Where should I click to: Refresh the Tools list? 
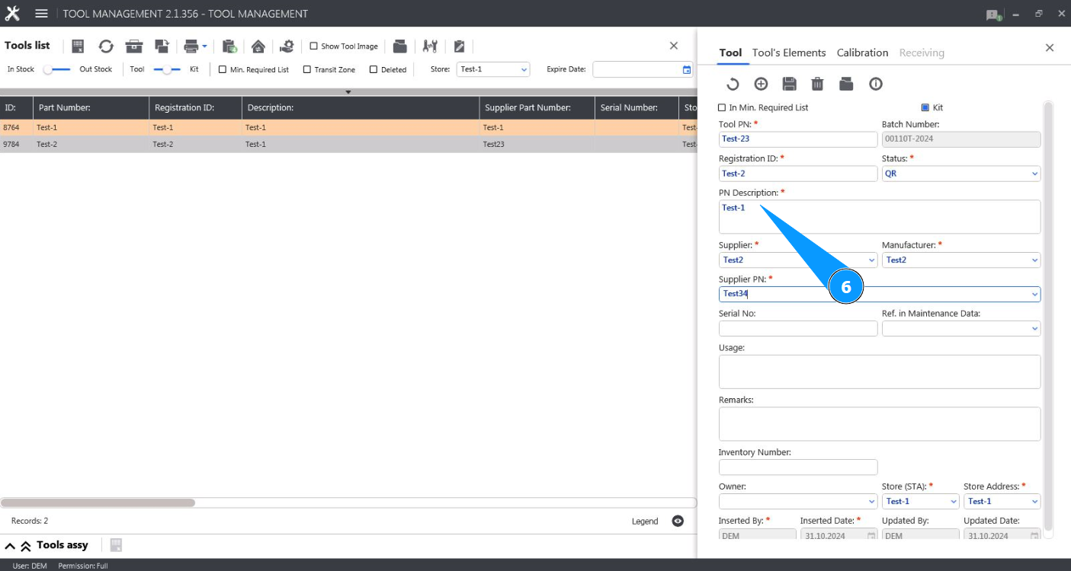pos(106,46)
